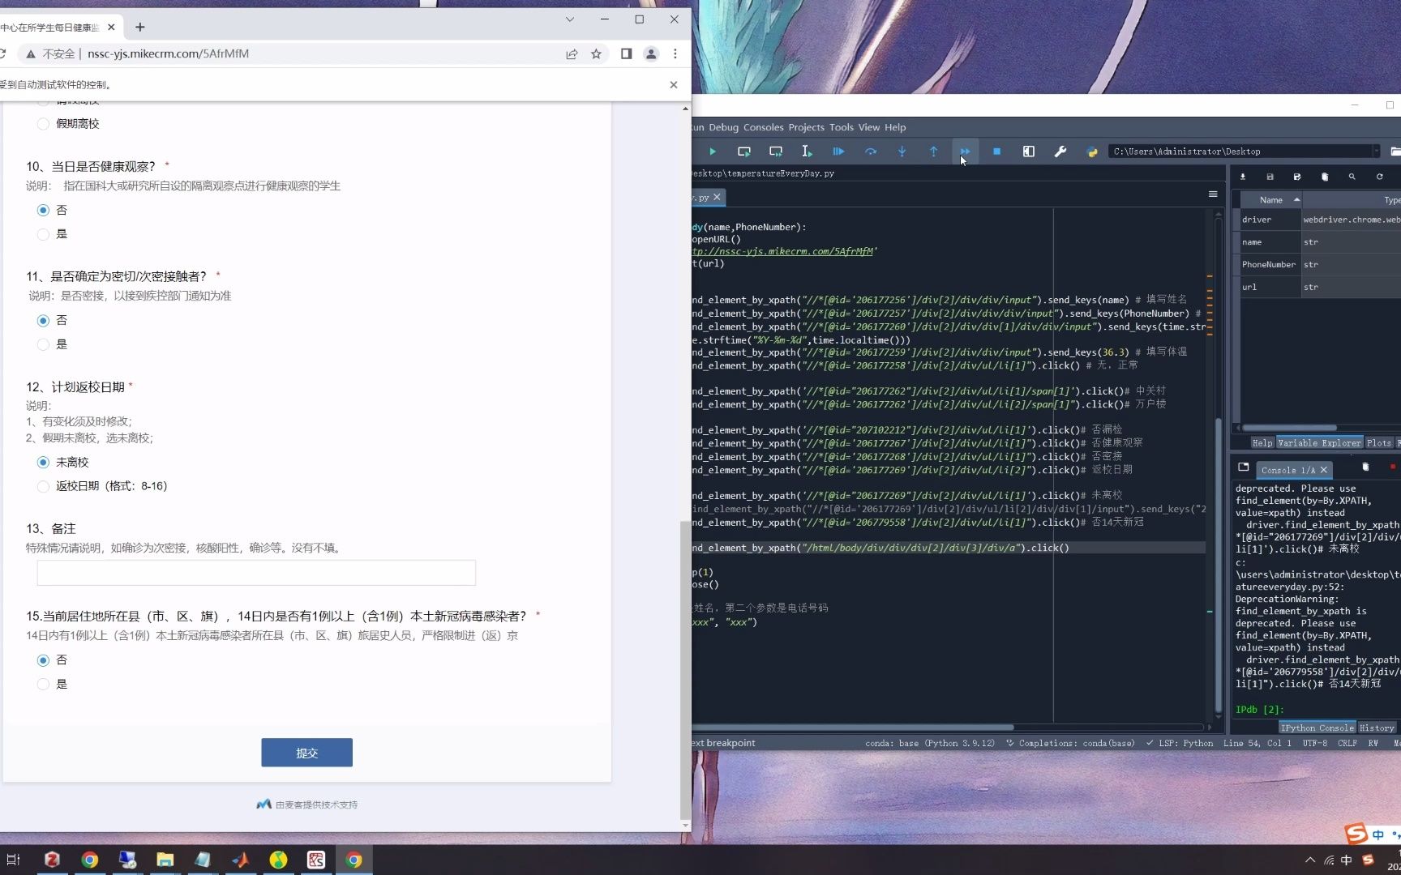The height and width of the screenshot is (875, 1401).
Task: Click the 备注 remarks text field
Action: (256, 573)
